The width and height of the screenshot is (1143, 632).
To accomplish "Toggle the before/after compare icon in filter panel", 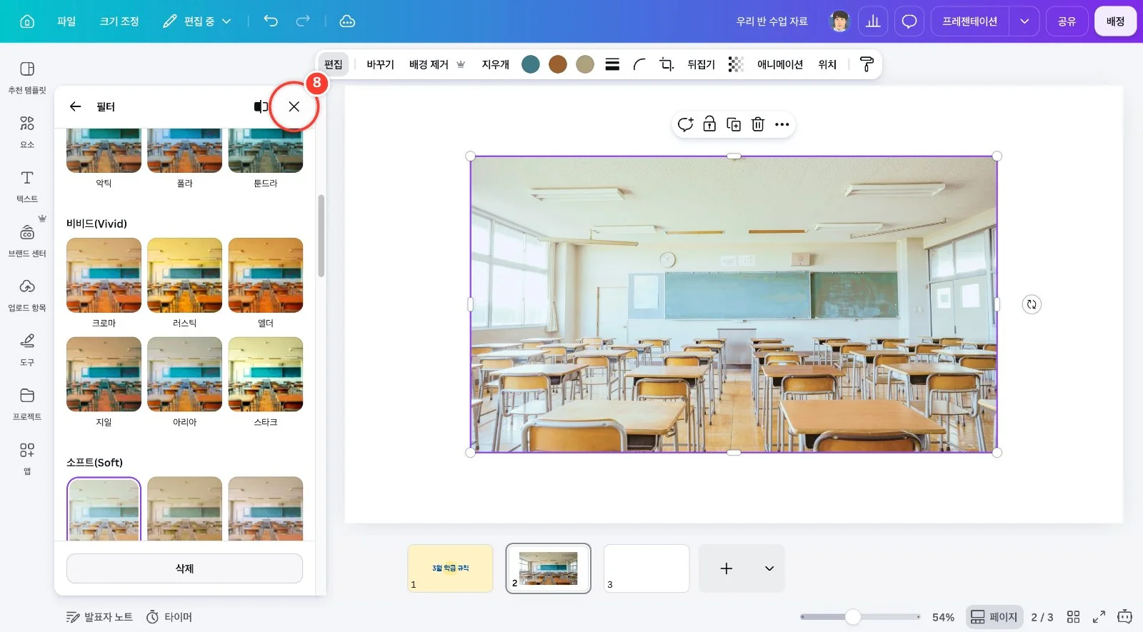I will (x=261, y=106).
